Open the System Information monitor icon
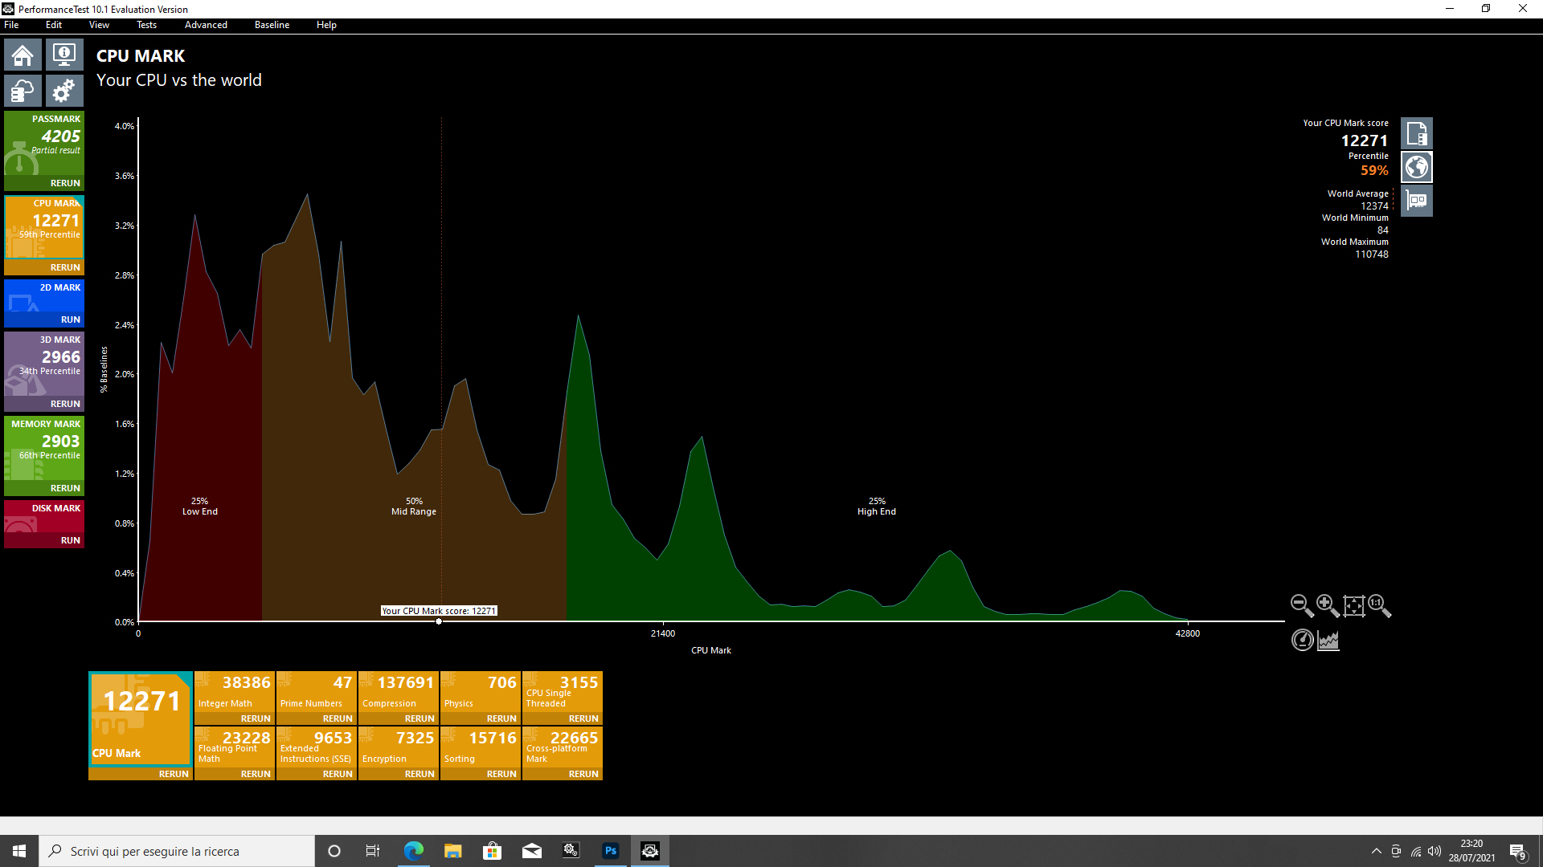This screenshot has height=867, width=1543. [x=64, y=55]
